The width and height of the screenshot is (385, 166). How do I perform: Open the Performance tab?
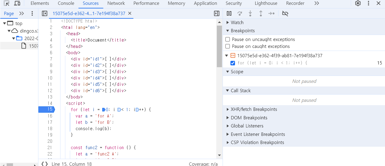pyautogui.click(x=146, y=3)
